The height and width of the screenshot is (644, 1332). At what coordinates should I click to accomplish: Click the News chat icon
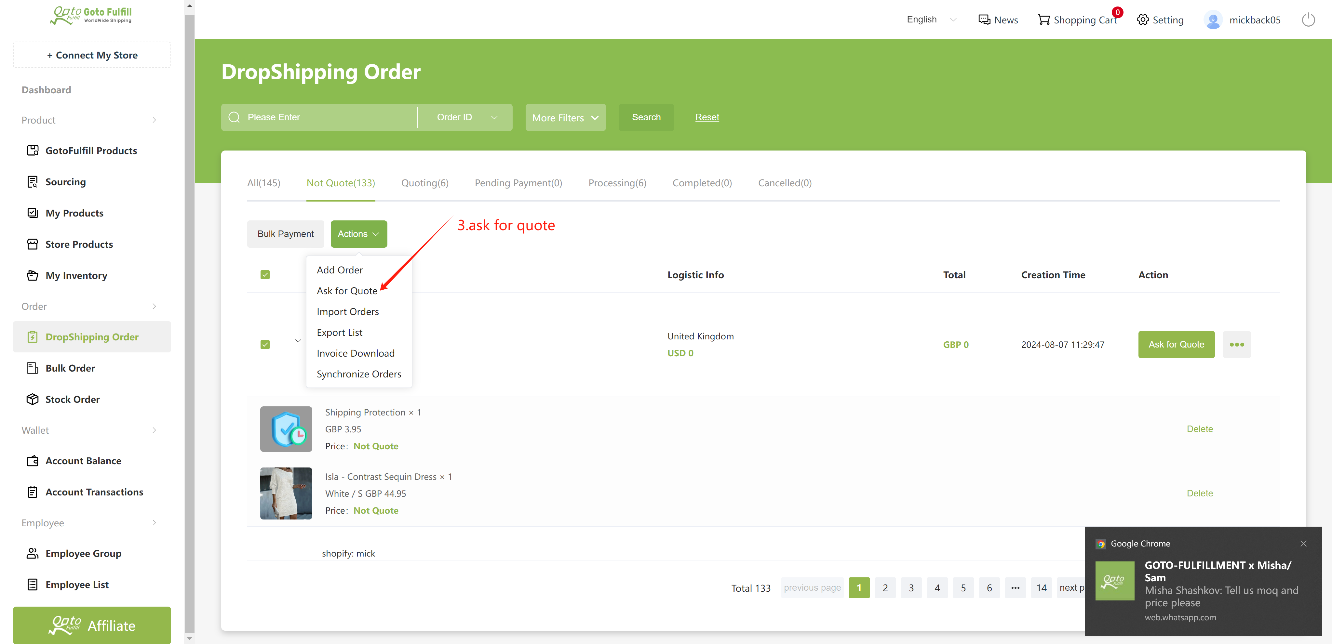point(984,20)
